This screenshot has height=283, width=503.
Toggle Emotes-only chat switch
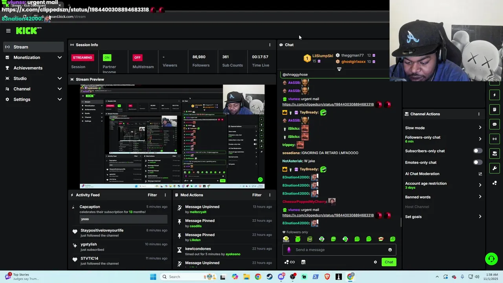[x=477, y=162]
